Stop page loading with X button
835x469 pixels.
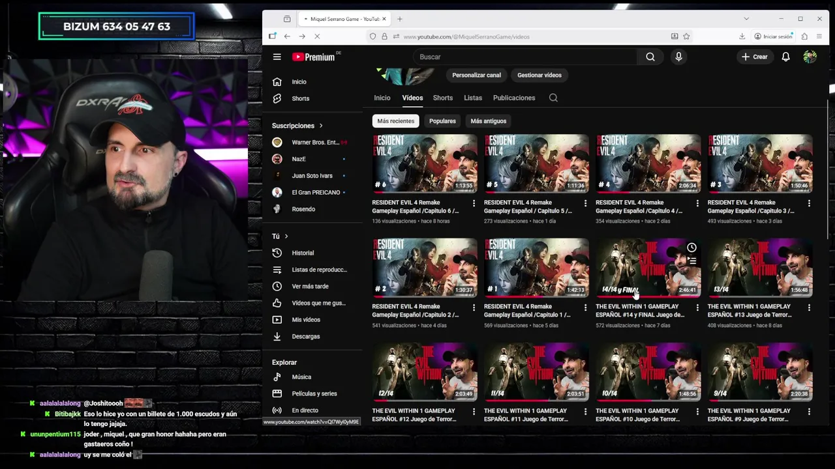(317, 36)
